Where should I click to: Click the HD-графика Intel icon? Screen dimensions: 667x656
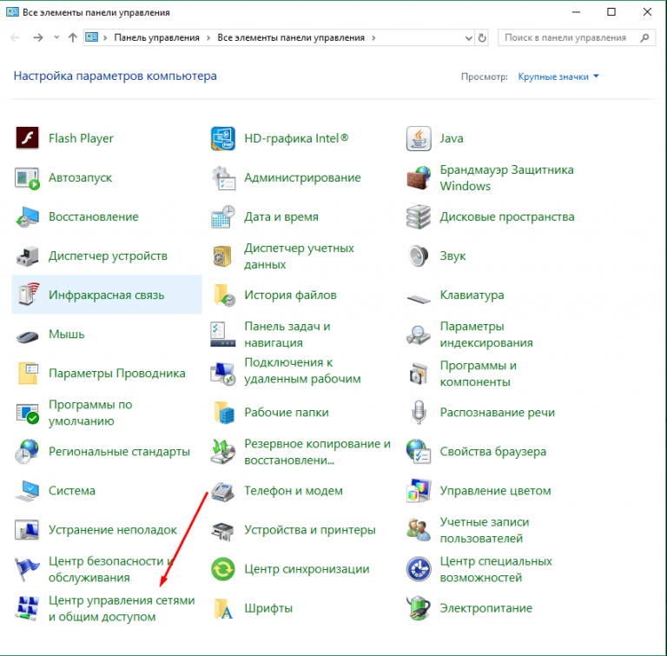point(224,138)
